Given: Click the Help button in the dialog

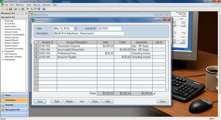Looking at the screenshot, I should pos(108,102).
